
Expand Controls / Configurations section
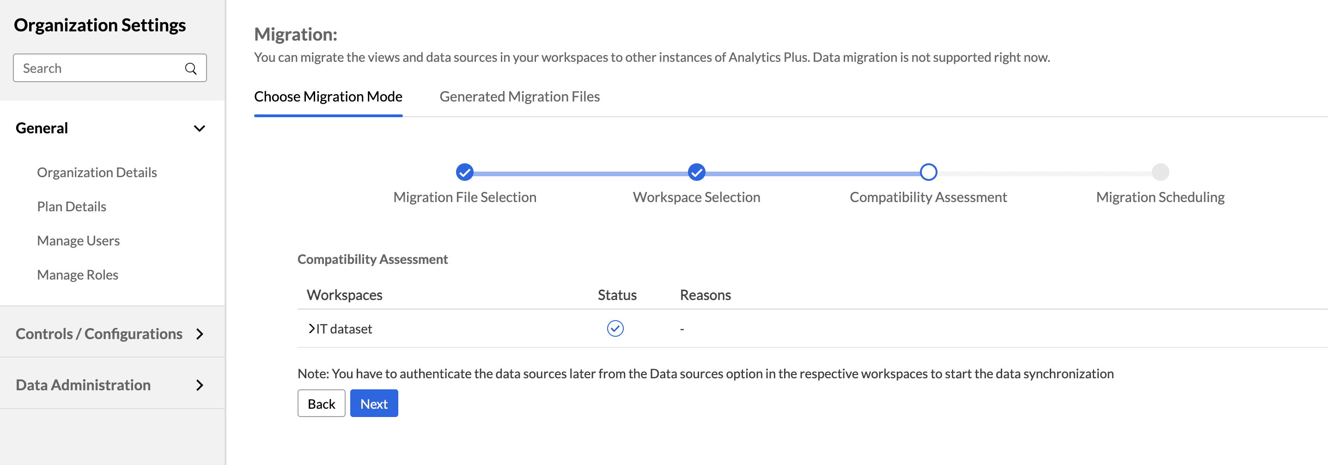(x=199, y=334)
